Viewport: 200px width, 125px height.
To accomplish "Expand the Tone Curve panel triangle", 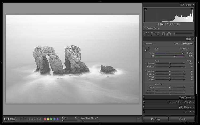I will (x=193, y=98).
